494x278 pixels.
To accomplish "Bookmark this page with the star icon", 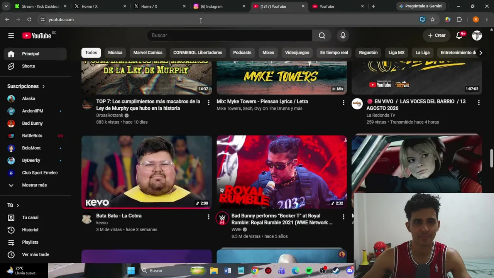I will (x=433, y=19).
